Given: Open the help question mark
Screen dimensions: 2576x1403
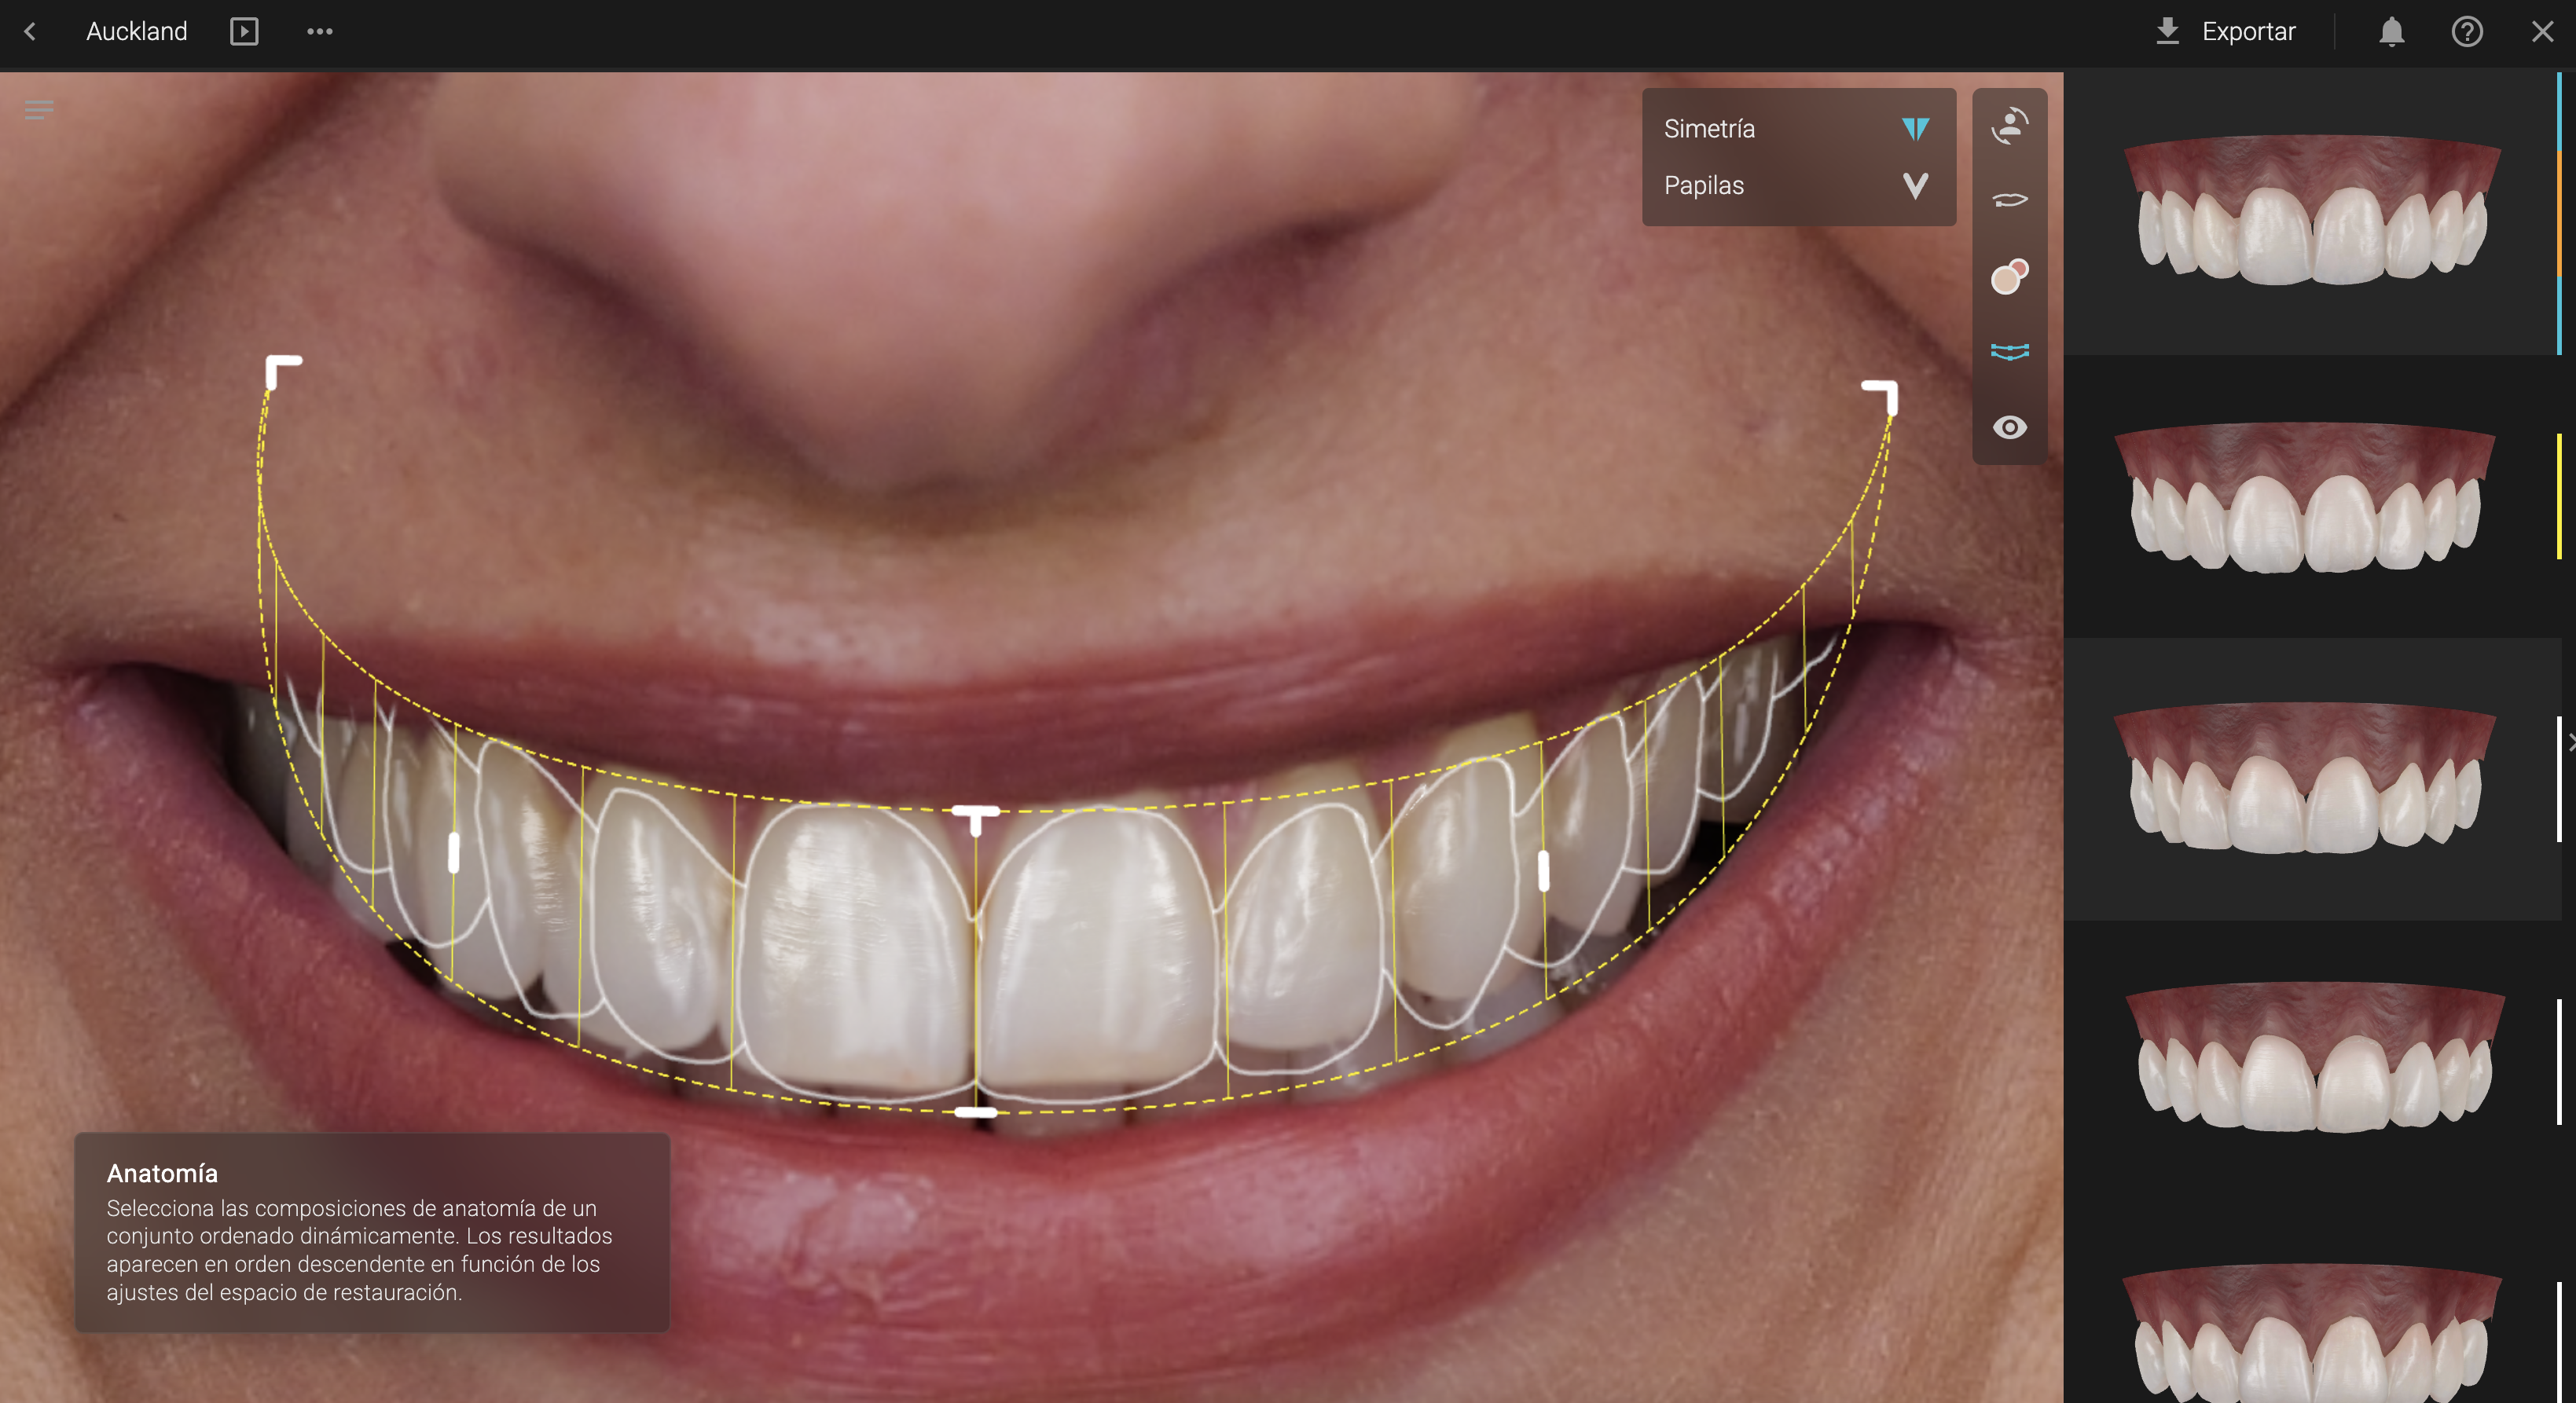Looking at the screenshot, I should click(2466, 32).
